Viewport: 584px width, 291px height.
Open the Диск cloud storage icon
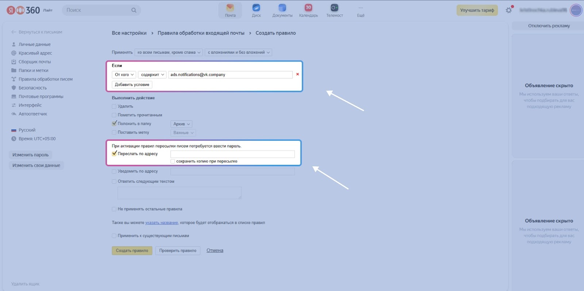tap(256, 8)
